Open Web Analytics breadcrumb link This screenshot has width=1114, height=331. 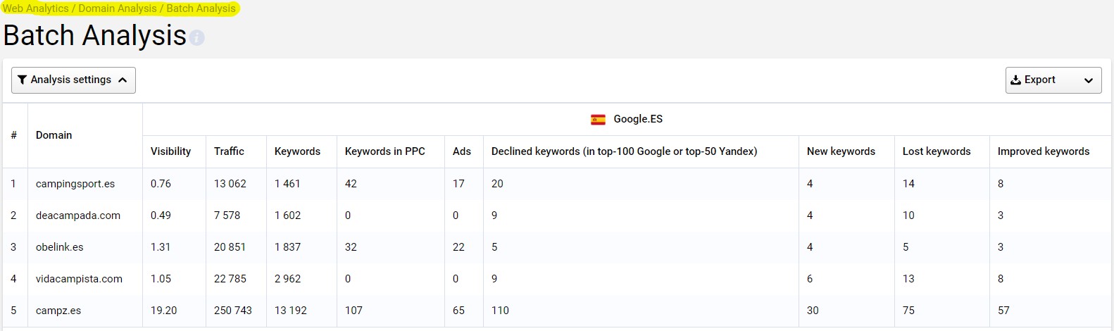(x=36, y=8)
